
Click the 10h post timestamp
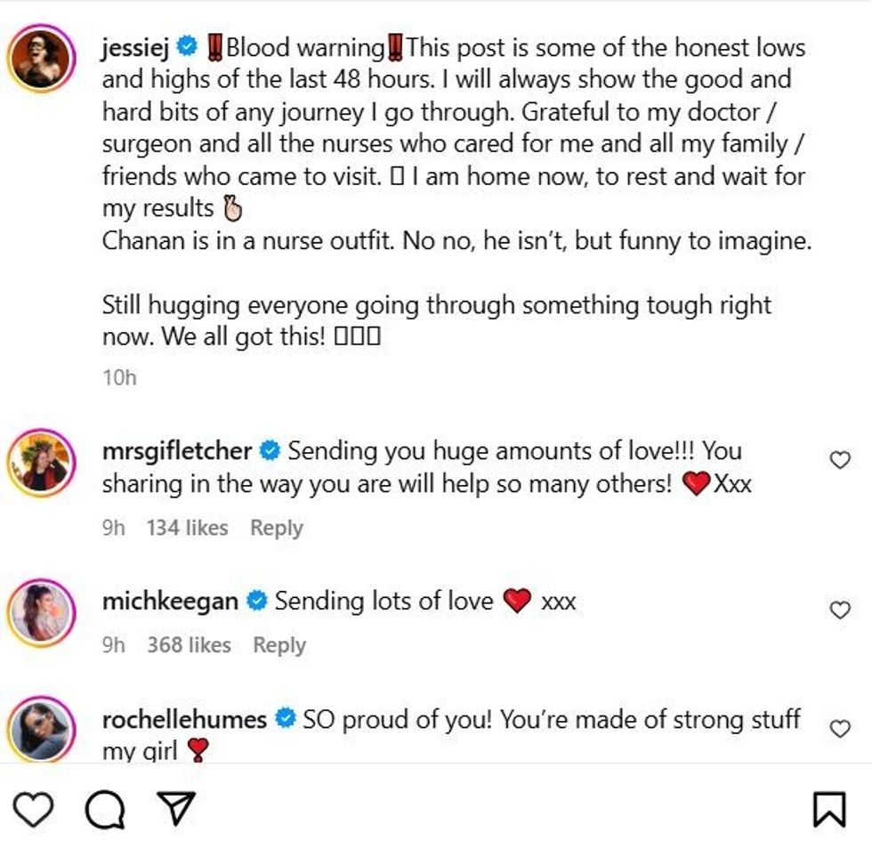119,377
